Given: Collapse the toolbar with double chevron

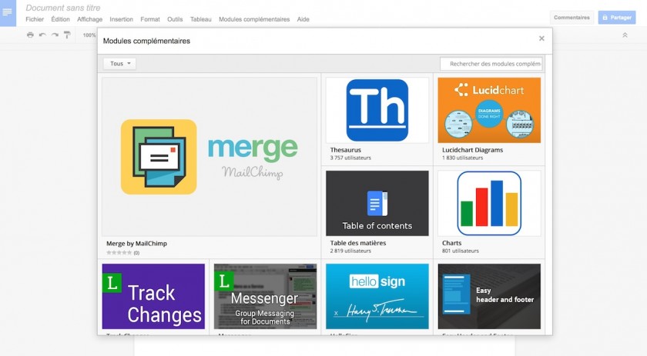Looking at the screenshot, I should tap(625, 35).
